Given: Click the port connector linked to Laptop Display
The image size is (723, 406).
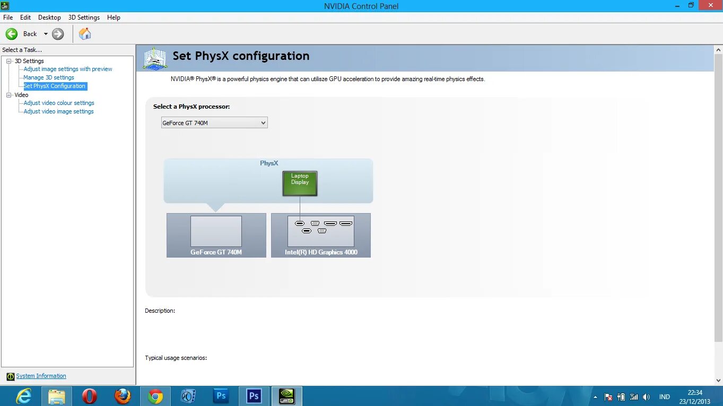Looking at the screenshot, I should click(299, 223).
